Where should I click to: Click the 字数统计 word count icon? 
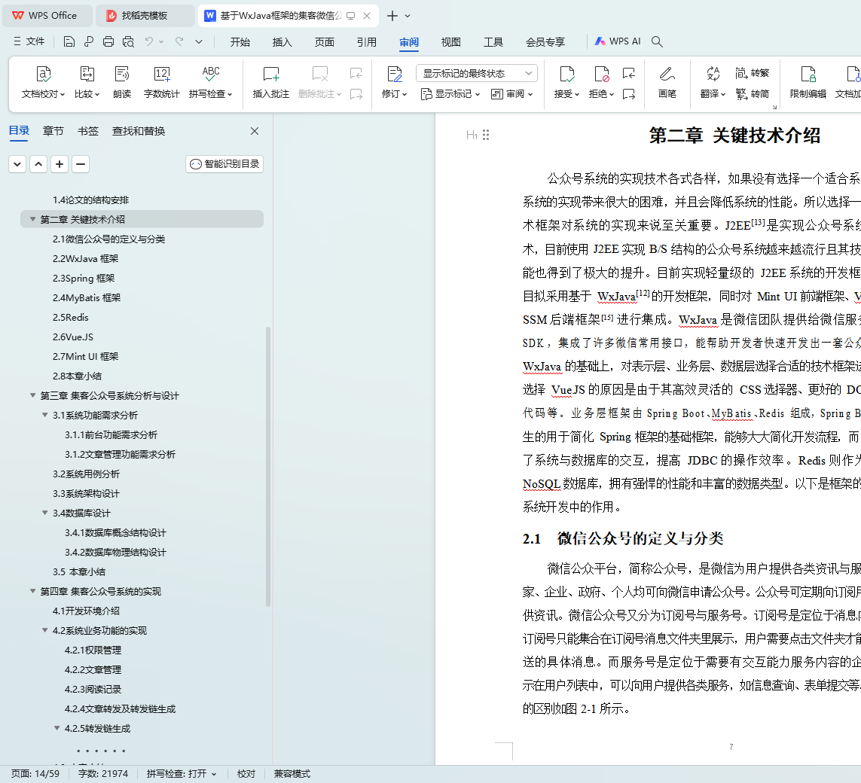pos(162,75)
